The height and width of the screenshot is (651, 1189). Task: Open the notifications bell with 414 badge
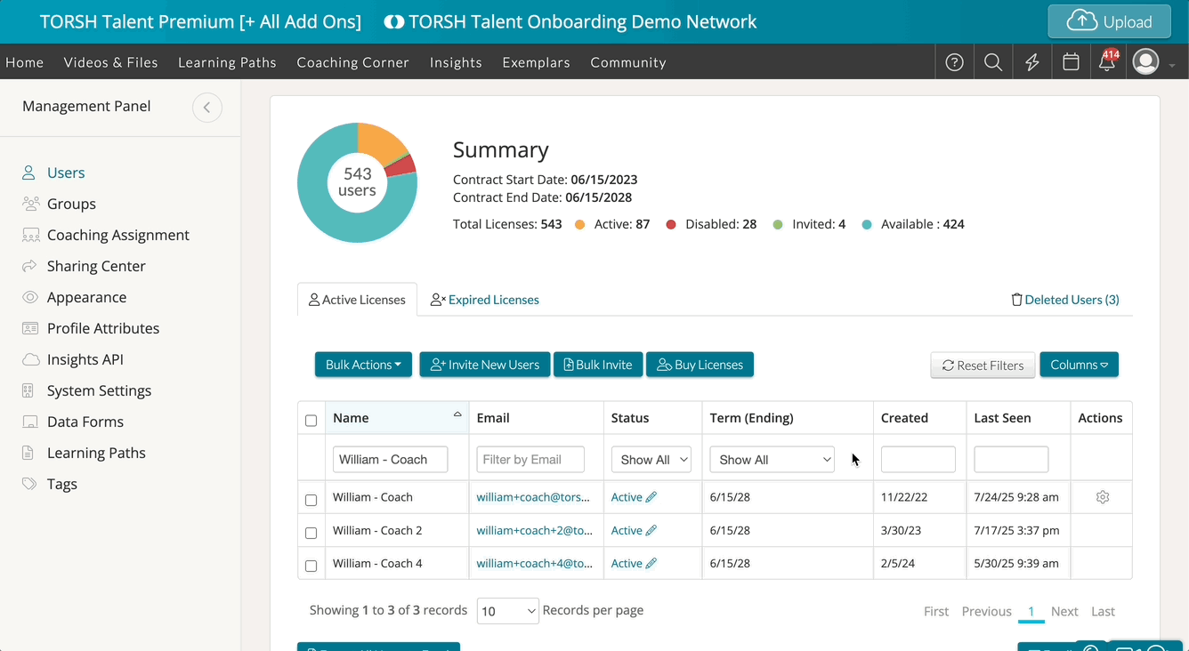point(1108,62)
